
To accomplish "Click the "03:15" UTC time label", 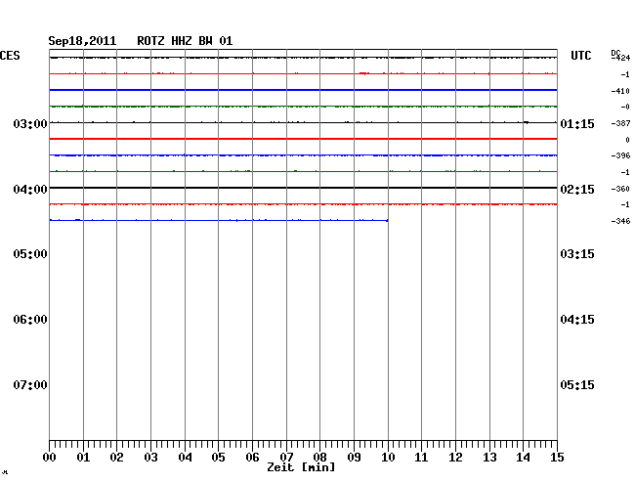I will [x=577, y=254].
